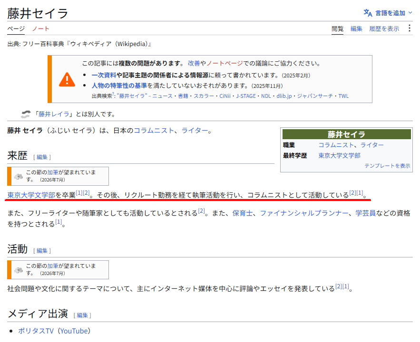This screenshot has height=342, width=420.
Task: Open the vertical three-dot more menu
Action: click(409, 28)
